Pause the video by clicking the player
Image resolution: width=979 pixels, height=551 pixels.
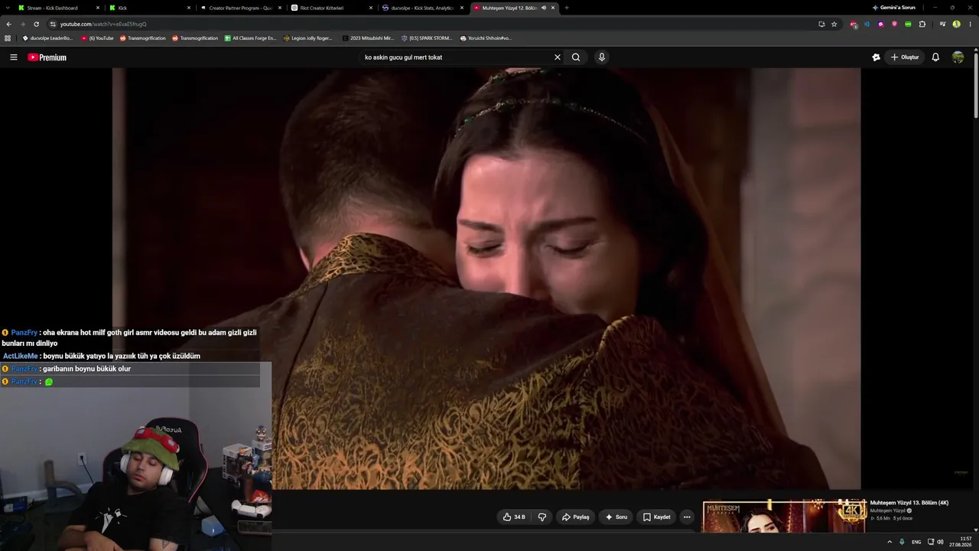click(486, 279)
